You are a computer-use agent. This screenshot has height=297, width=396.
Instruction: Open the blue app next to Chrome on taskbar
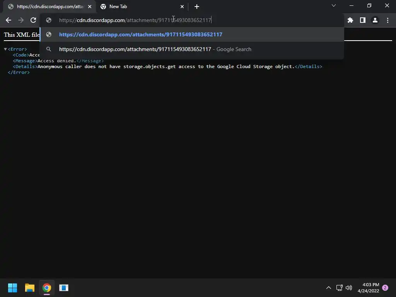pyautogui.click(x=64, y=288)
